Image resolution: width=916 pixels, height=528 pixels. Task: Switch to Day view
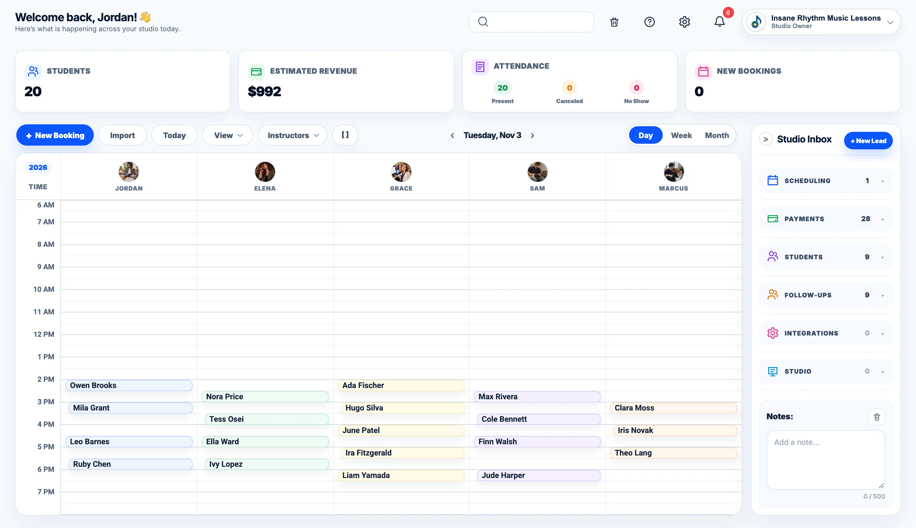pyautogui.click(x=645, y=135)
